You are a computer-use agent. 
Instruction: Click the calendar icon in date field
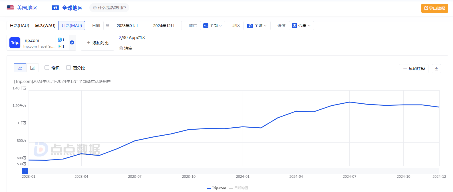point(108,26)
